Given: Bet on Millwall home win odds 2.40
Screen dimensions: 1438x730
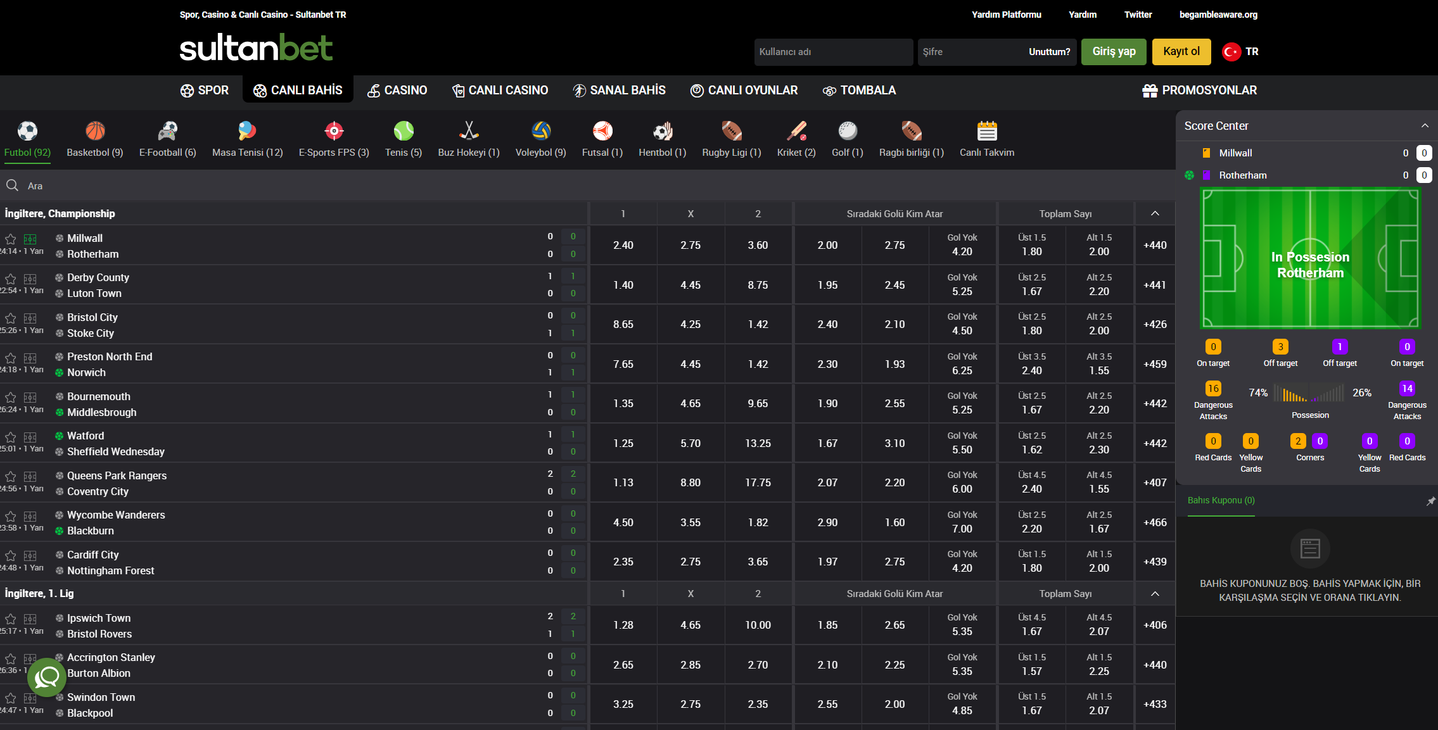Looking at the screenshot, I should pos(623,245).
